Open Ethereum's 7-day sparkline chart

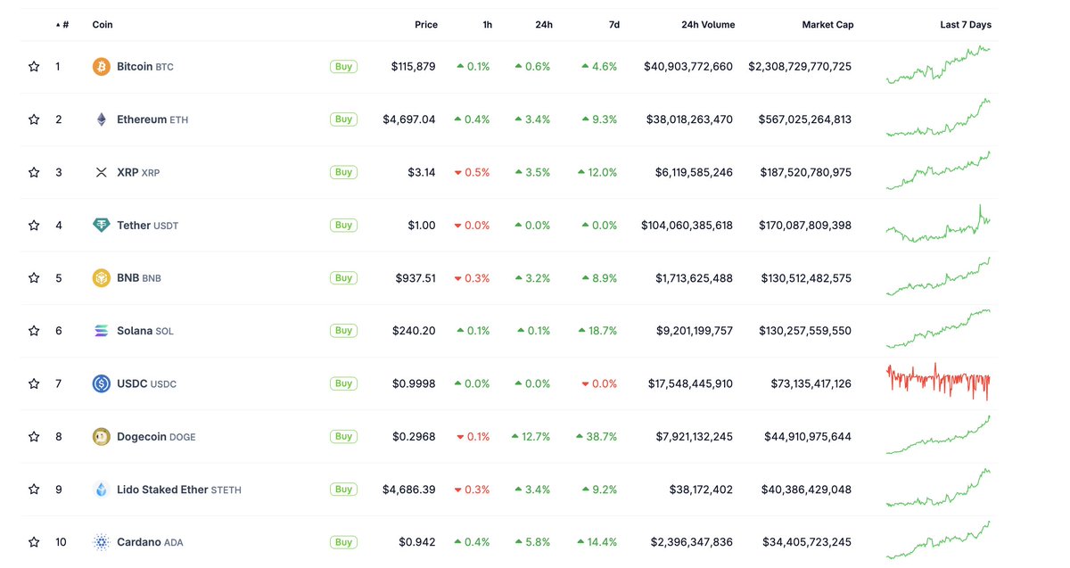pyautogui.click(x=938, y=118)
